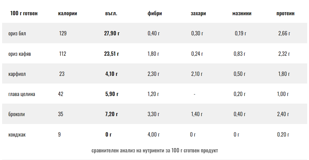
Task: Click the 'конджак' row label
Action: [17, 134]
